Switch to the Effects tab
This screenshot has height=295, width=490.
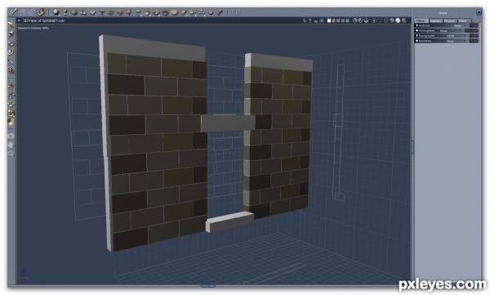pyautogui.click(x=421, y=20)
